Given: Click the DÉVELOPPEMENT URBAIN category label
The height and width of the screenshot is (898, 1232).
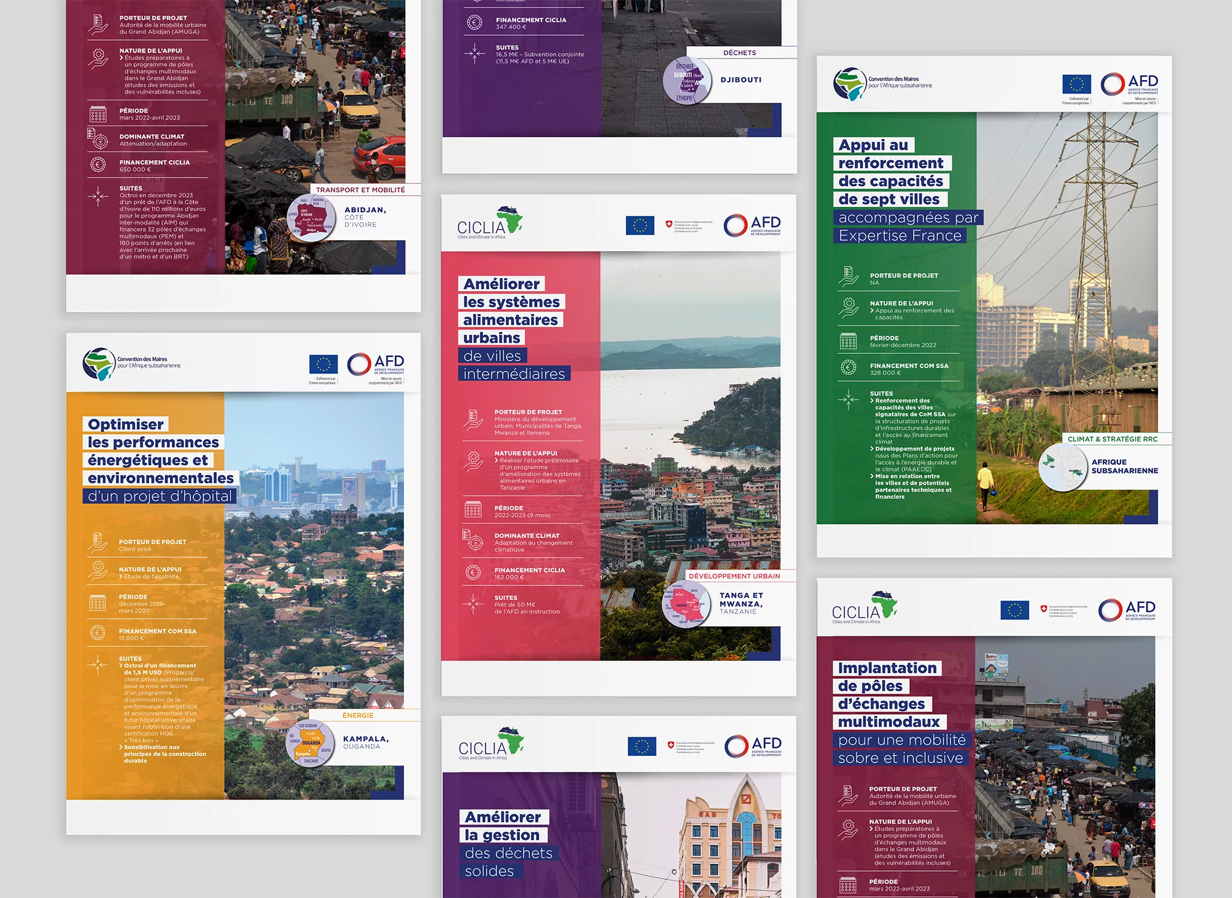Looking at the screenshot, I should click(x=734, y=576).
